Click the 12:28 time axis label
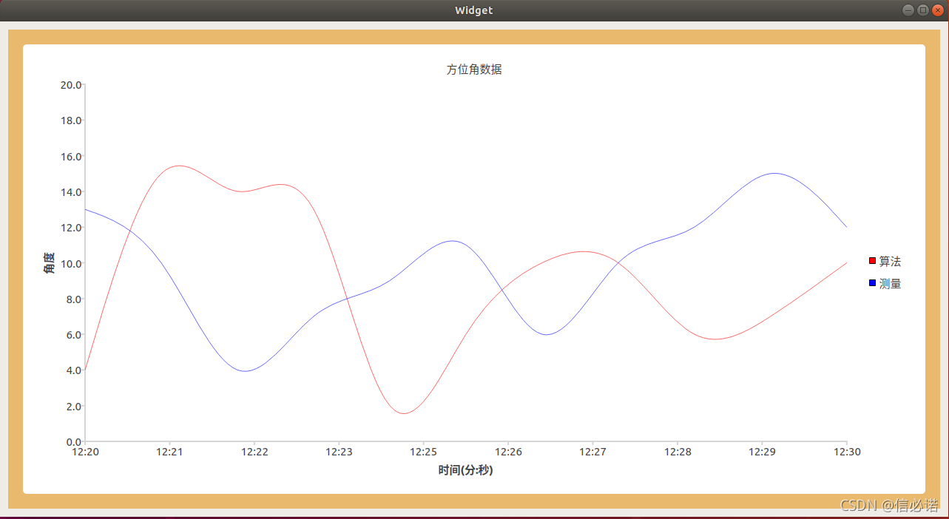The width and height of the screenshot is (949, 519). pos(678,451)
